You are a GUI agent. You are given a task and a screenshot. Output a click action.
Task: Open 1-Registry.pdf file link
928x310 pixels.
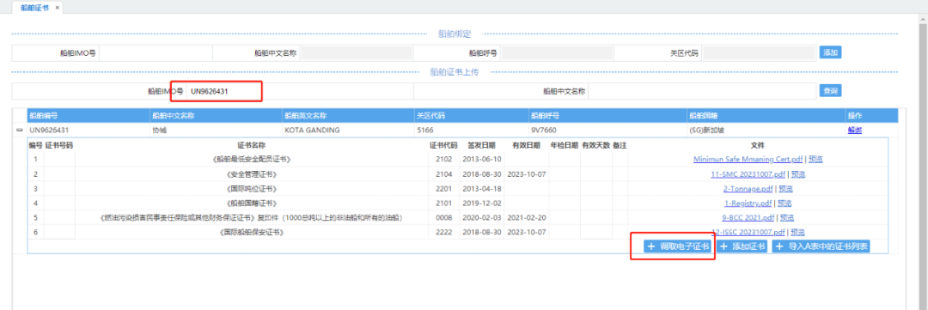tap(748, 203)
